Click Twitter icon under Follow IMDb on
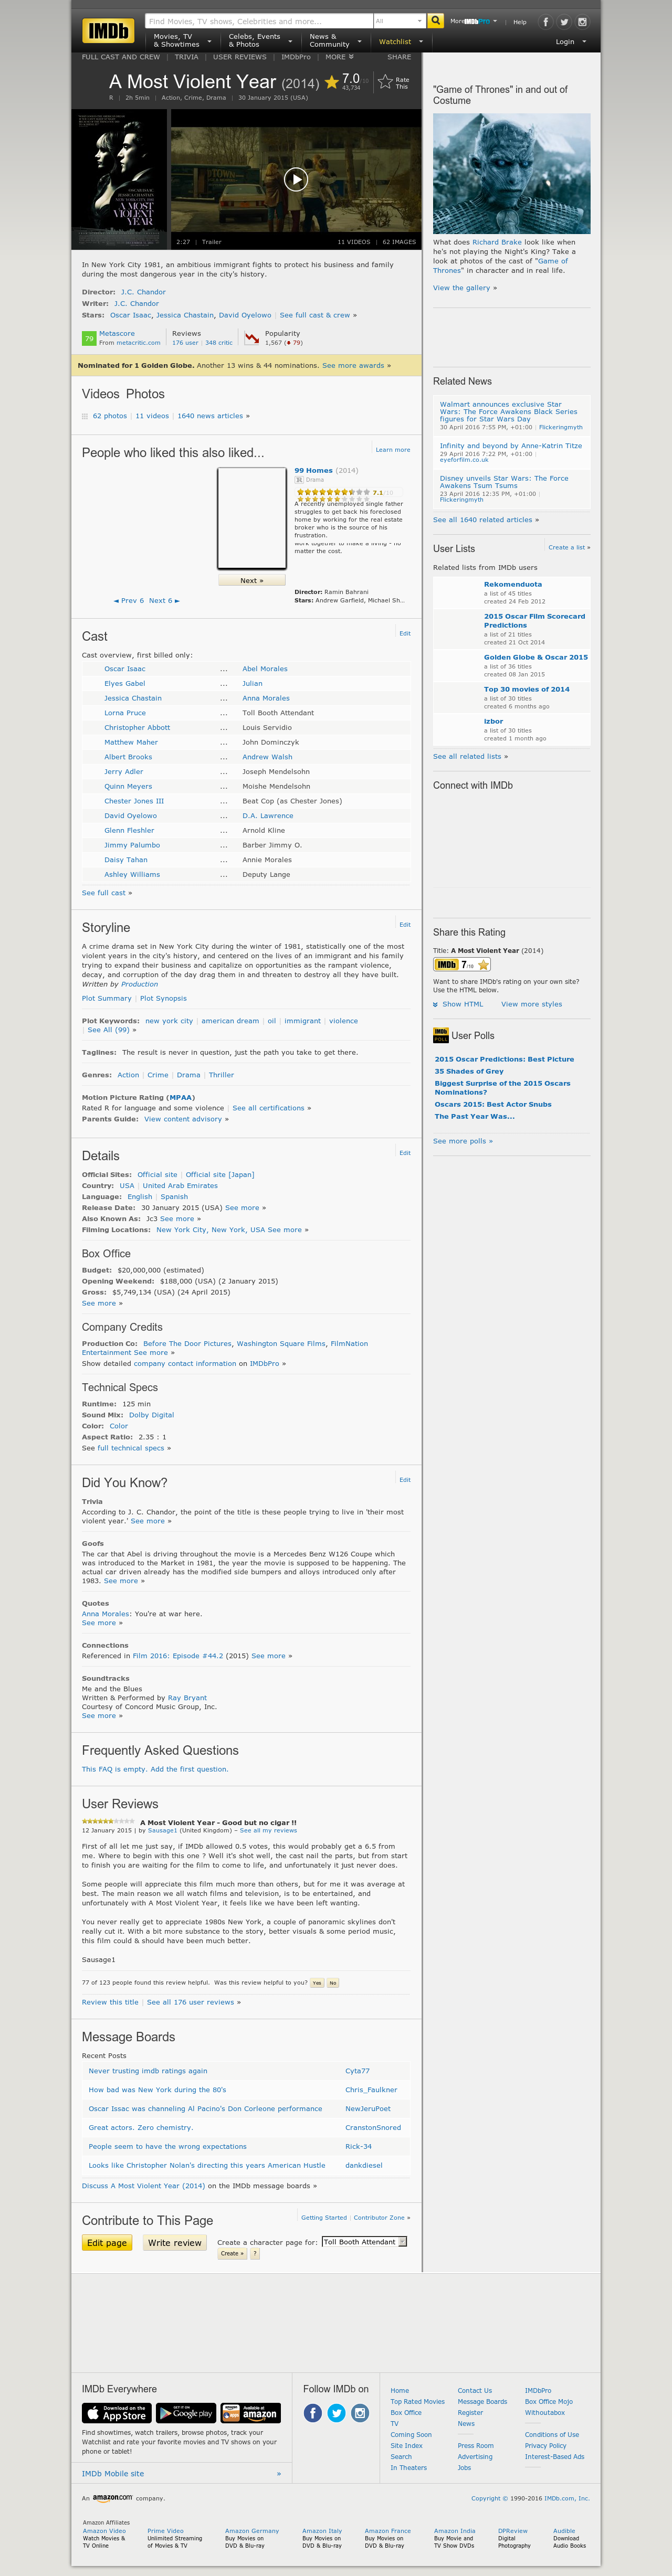Viewport: 672px width, 2576px height. pos(336,2412)
